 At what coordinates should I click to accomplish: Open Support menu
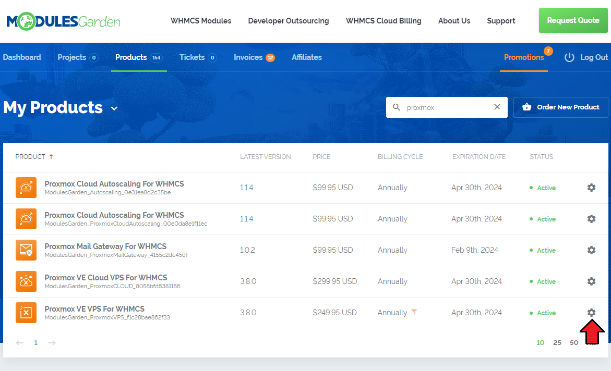coord(501,21)
